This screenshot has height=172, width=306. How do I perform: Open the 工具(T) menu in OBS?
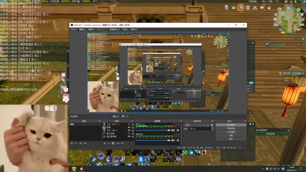coord(125,29)
